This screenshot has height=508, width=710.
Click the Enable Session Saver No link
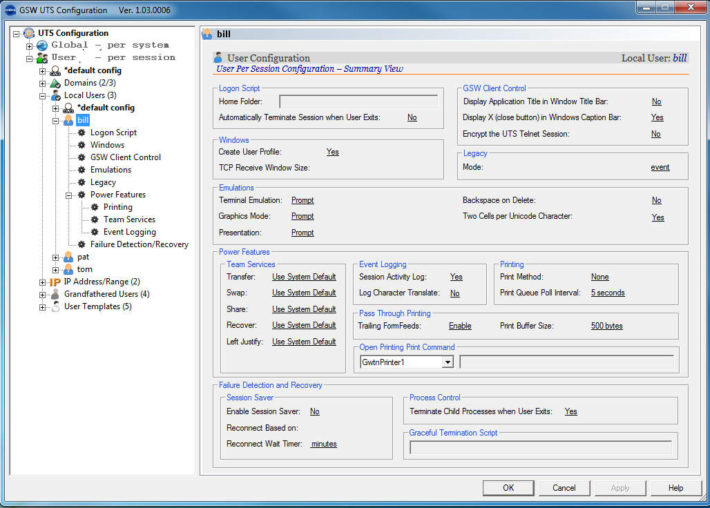point(315,411)
